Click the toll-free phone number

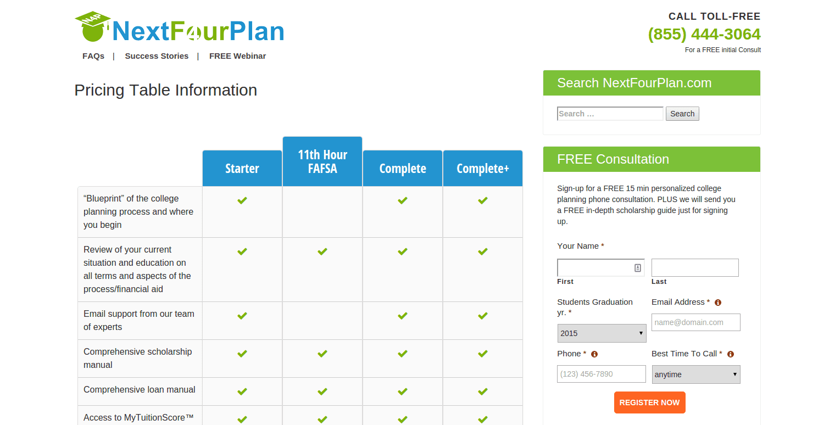click(x=704, y=34)
